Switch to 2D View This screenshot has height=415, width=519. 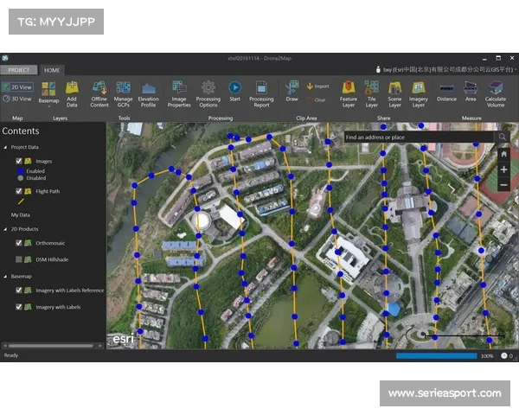click(18, 87)
